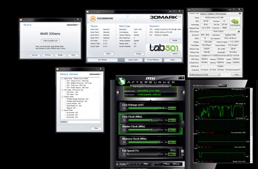Click the MSI Afterburner green orb logo
The width and height of the screenshot is (258, 169).
122,81
